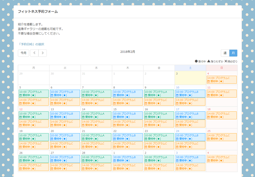Click availability circle in February 14 14:00 slot

coord(96,125)
